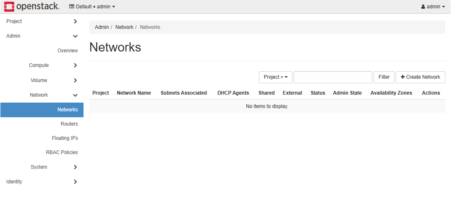Focus the filter text input field
The height and width of the screenshot is (201, 452).
(333, 77)
